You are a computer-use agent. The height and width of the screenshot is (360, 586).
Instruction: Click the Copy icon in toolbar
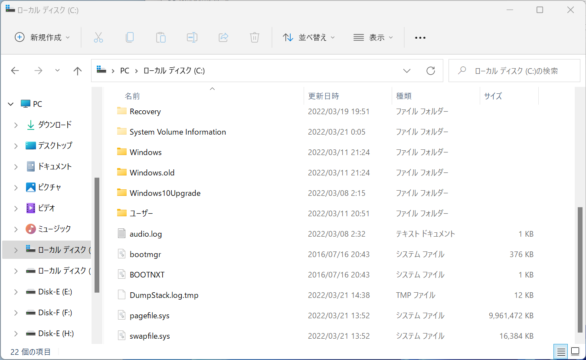(x=130, y=37)
